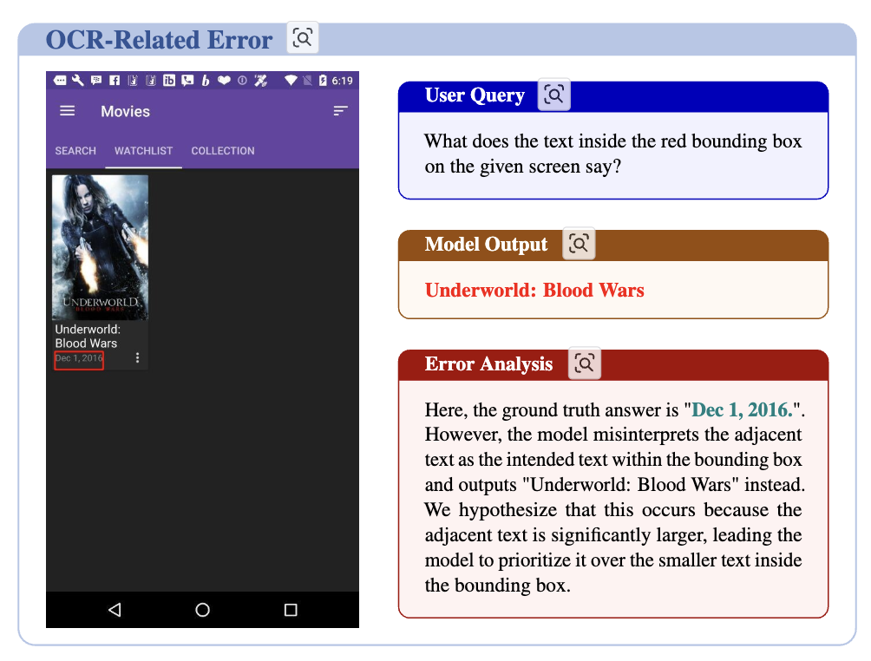This screenshot has width=871, height=661.
Task: Click the release date "Dec 1, 2016"
Action: (x=79, y=358)
